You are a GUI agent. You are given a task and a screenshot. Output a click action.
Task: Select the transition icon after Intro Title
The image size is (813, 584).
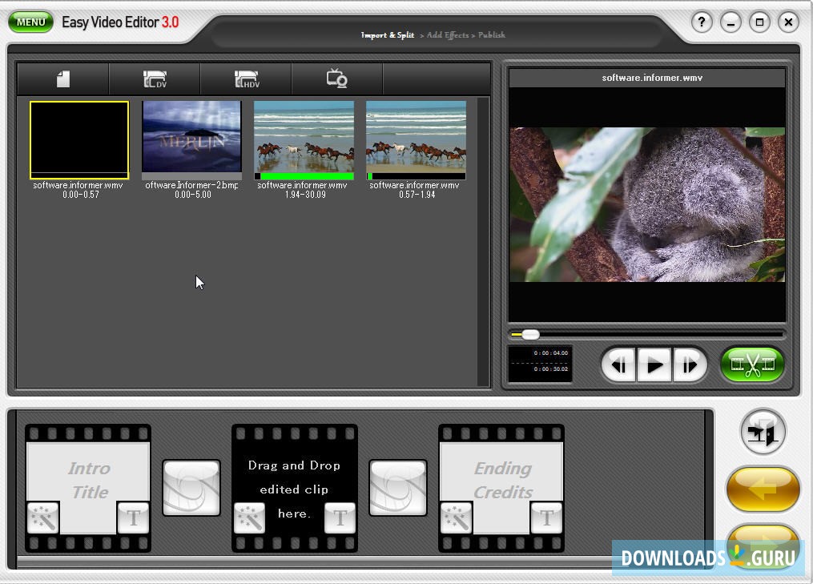pyautogui.click(x=191, y=487)
